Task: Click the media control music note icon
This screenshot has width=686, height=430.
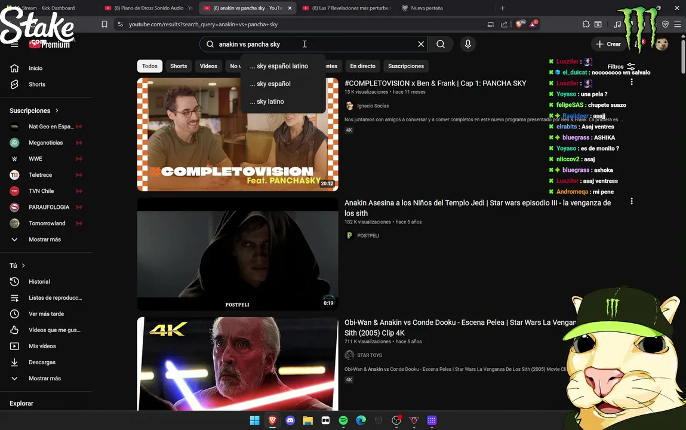Action: click(x=617, y=24)
